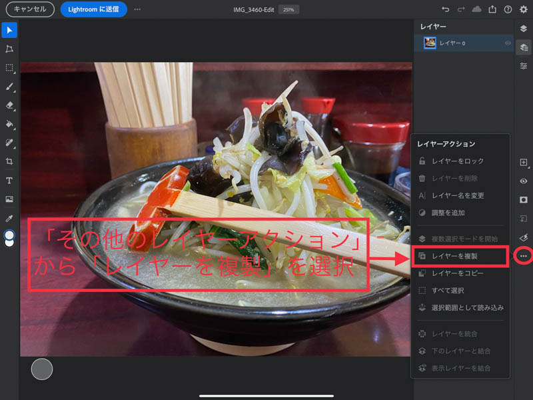Image resolution: width=533 pixels, height=400 pixels.
Task: Select the Eyedropper tool
Action: click(x=9, y=218)
